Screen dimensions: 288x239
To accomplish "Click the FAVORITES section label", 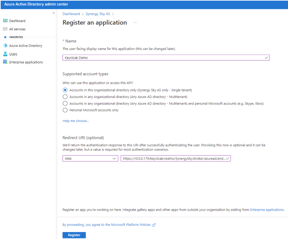I will tap(16, 37).
